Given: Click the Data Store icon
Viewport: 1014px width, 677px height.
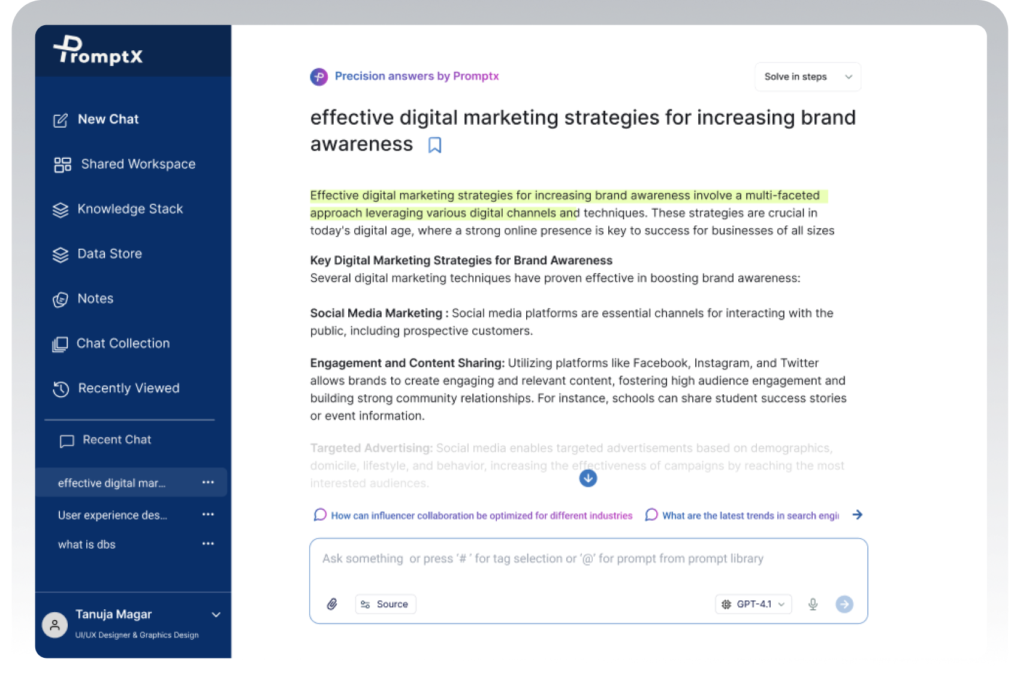Looking at the screenshot, I should (61, 255).
